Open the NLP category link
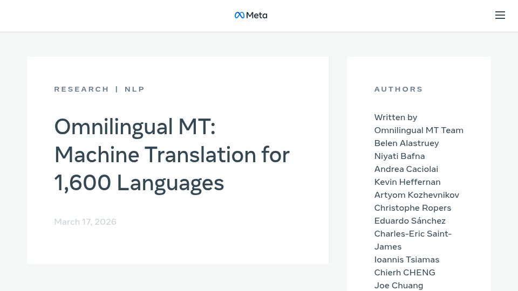This screenshot has height=291, width=518. [134, 89]
